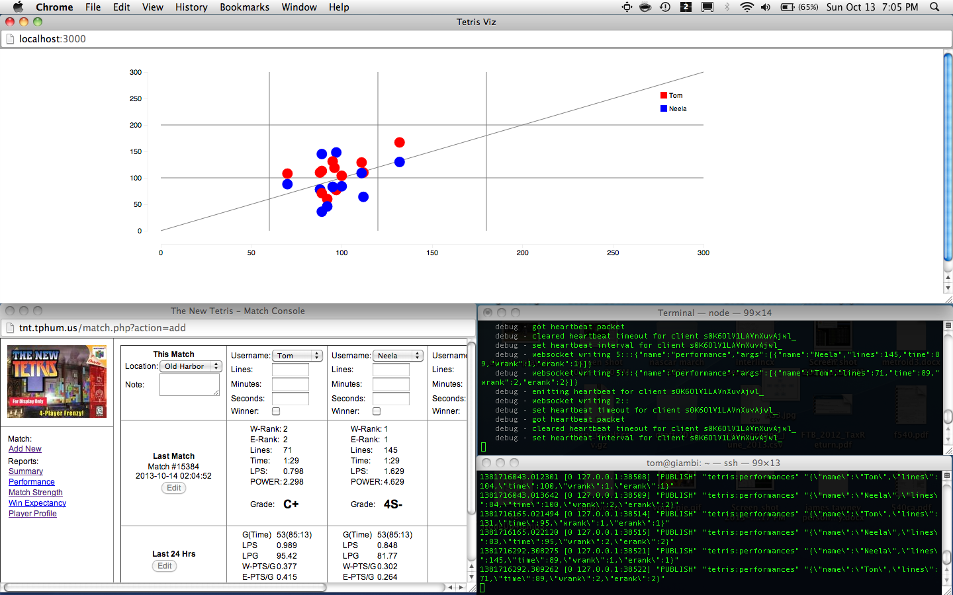Check the Winner box for Neela
Viewport: 953px width, 595px height.
tap(377, 411)
